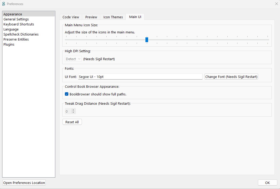The width and height of the screenshot is (280, 189).
Task: Confirm preferences with the OK button
Action: [268, 183]
